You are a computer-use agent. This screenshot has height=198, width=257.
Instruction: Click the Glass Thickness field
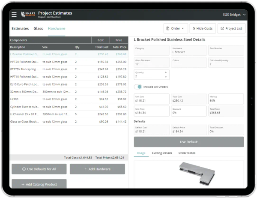click(x=152, y=63)
